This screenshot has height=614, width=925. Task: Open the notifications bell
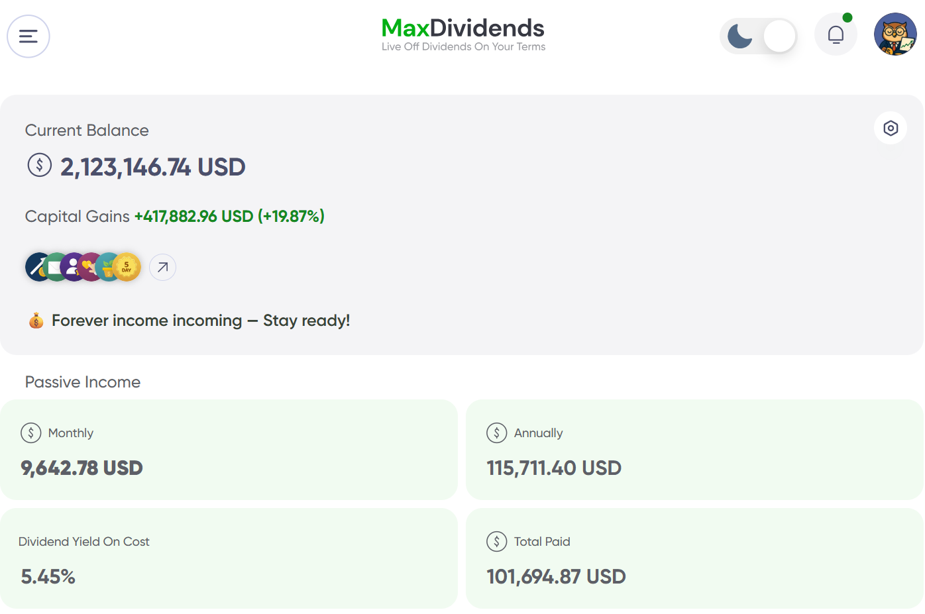836,34
